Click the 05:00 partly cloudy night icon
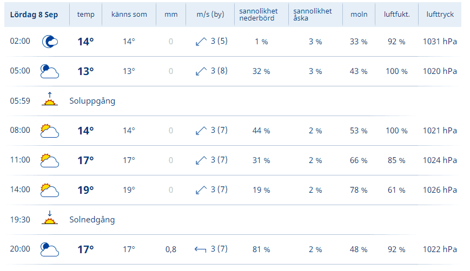Screen dimensions: 470x271 click(x=50, y=71)
